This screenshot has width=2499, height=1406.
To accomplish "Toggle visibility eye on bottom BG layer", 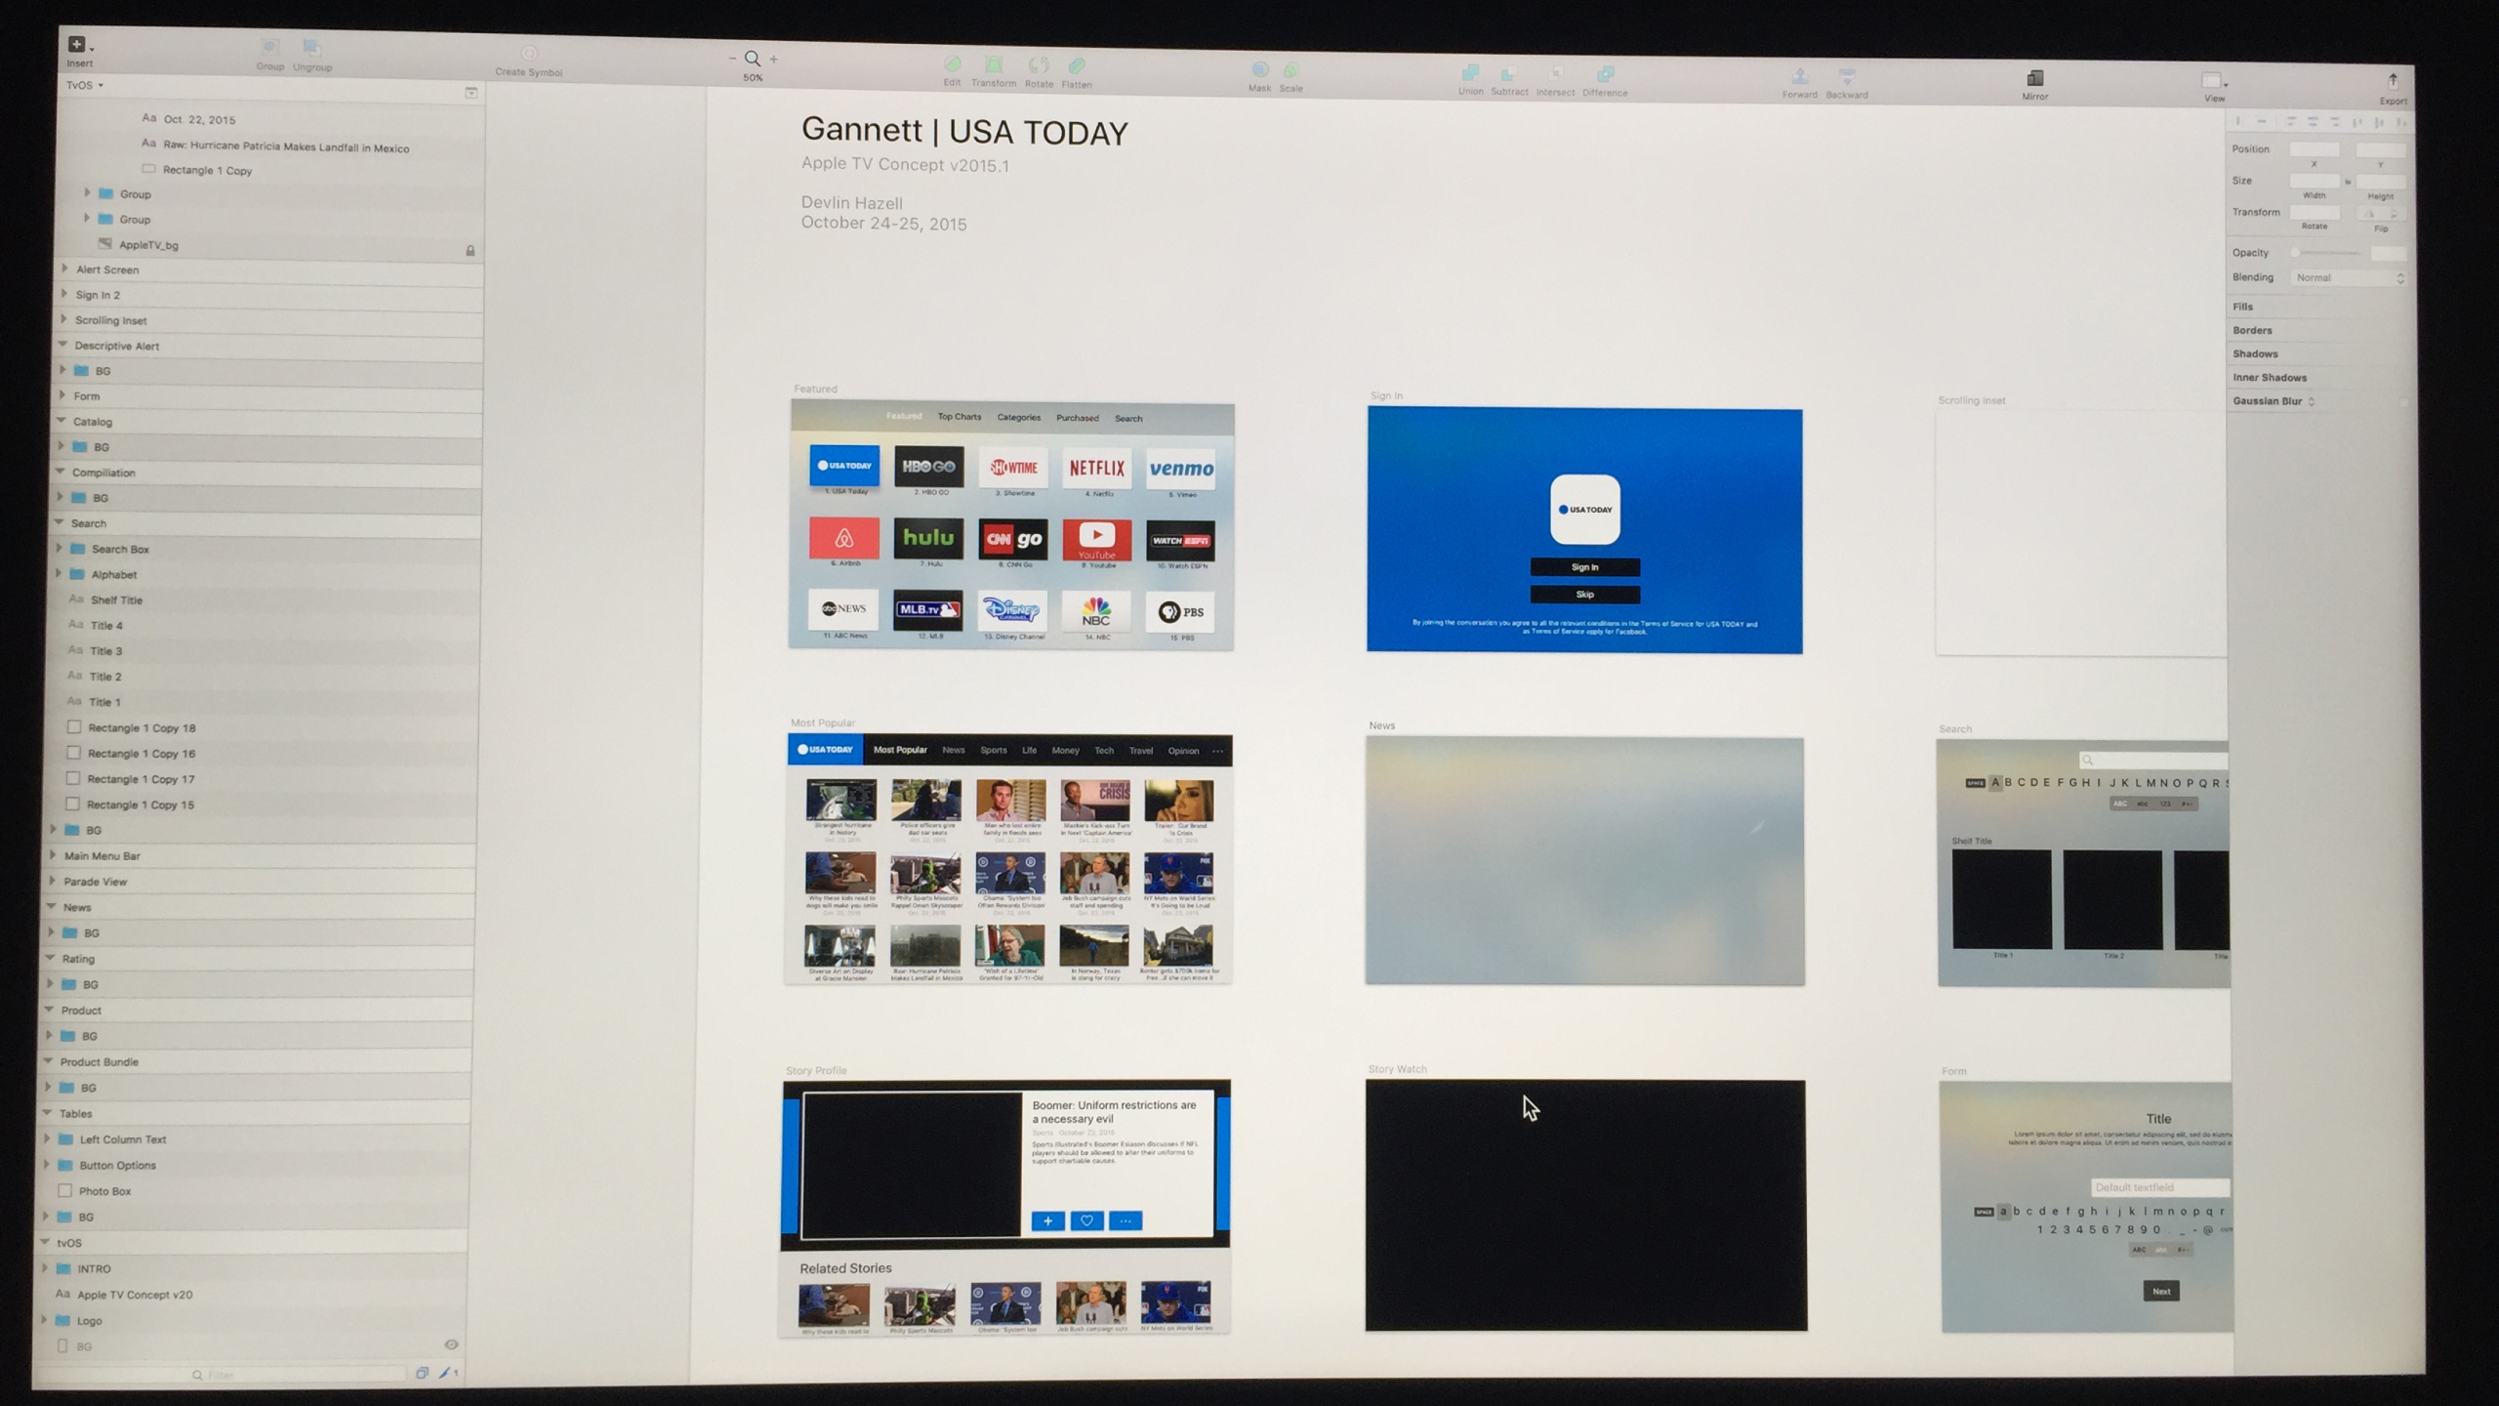I will coord(451,1344).
